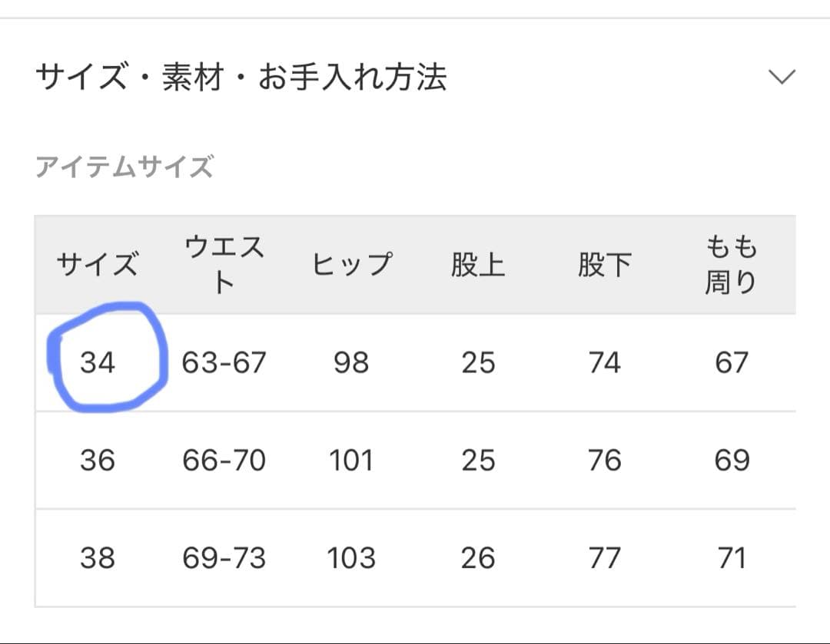Click the thigh value 71
Screen dimensions: 830x644
(x=731, y=558)
